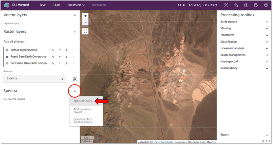Open the help question mark icon
This screenshot has height=145, width=273.
(x=266, y=5)
